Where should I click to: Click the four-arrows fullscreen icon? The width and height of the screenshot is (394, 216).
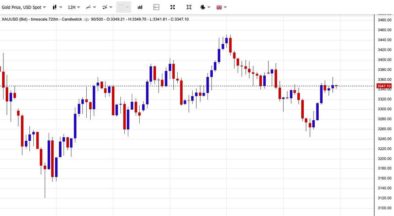[x=172, y=7]
